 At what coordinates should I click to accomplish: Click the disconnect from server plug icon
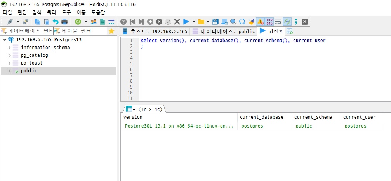(x=26, y=22)
